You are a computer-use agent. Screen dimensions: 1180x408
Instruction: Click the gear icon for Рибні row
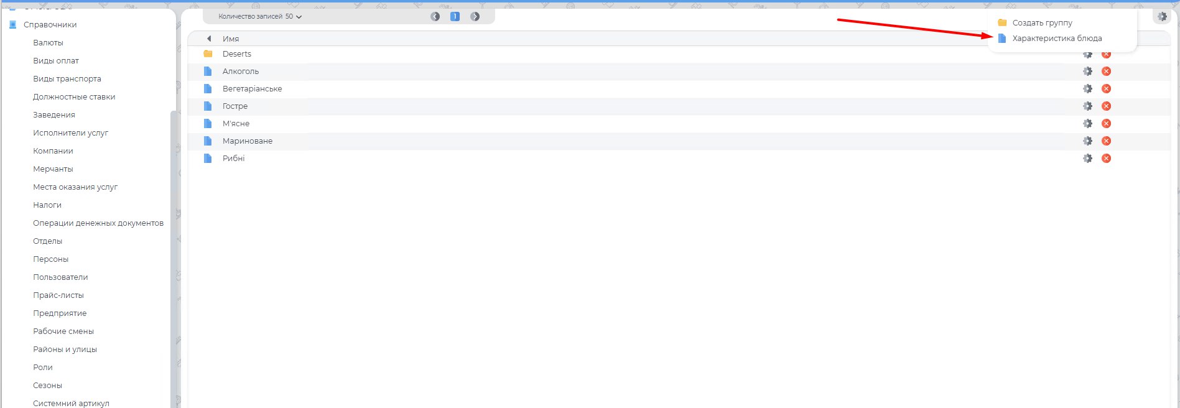point(1087,159)
